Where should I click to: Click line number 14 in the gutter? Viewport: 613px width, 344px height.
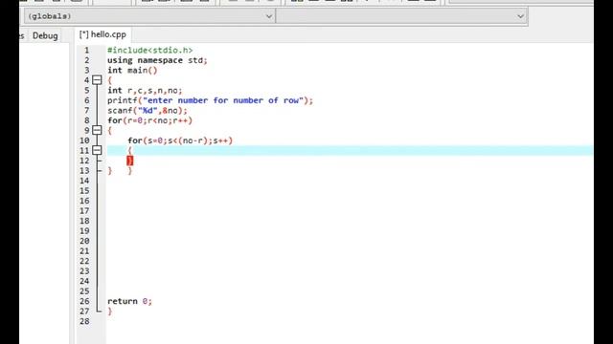pyautogui.click(x=84, y=181)
